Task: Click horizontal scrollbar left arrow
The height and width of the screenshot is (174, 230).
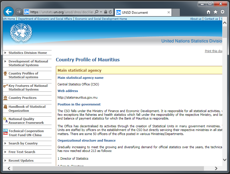Action: (x=9, y=168)
